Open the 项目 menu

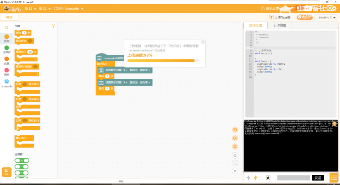tap(30, 9)
